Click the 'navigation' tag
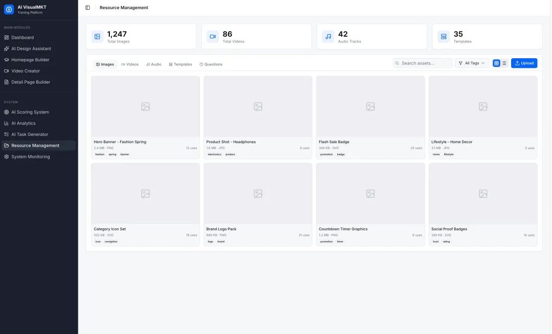Image resolution: width=552 pixels, height=334 pixels. point(111,242)
